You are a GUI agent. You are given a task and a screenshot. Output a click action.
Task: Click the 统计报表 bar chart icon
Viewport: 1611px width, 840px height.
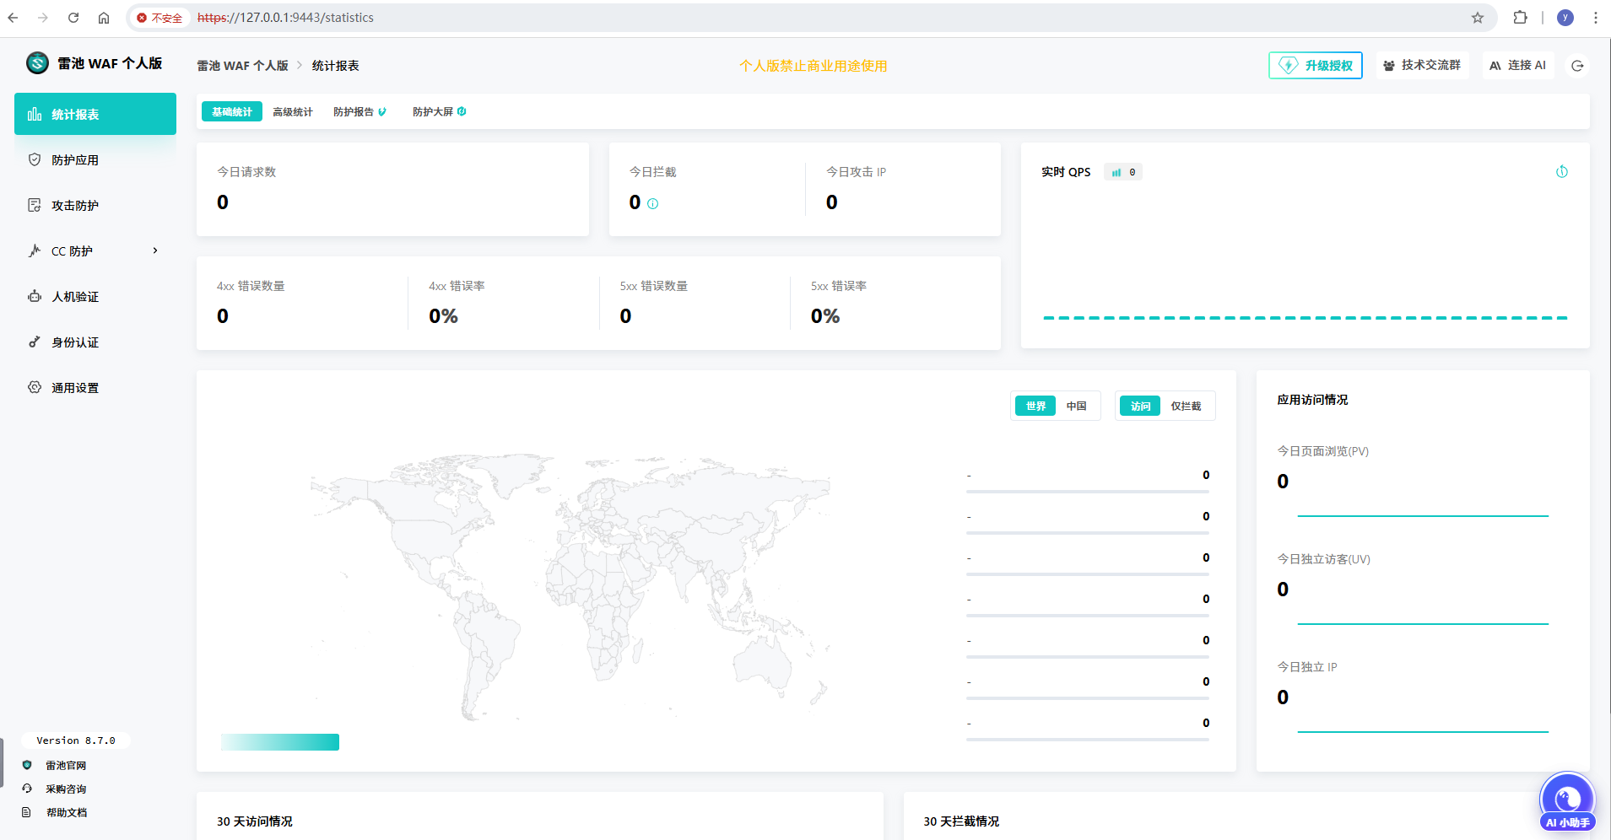[x=35, y=114]
